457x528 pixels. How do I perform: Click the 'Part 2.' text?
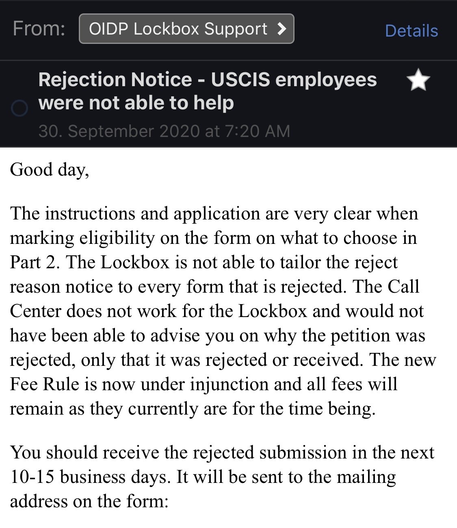pyautogui.click(x=35, y=262)
